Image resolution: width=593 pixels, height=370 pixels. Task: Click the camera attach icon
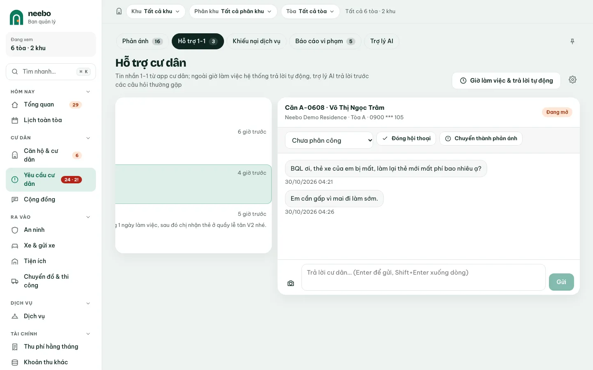tap(291, 283)
